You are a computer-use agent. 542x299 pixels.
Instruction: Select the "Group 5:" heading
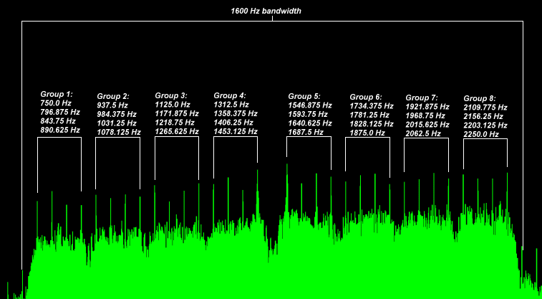pyautogui.click(x=304, y=95)
